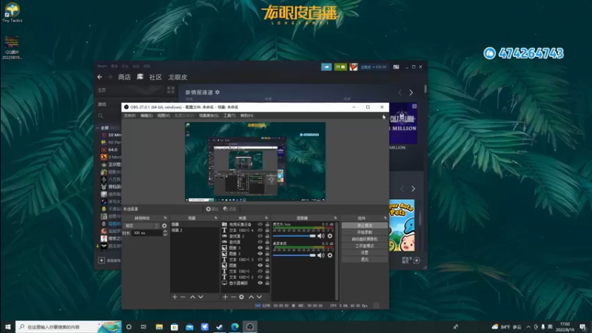The width and height of the screenshot is (592, 333).
Task: Mute the 麦克风/Aux speaker icon
Action: coord(321,236)
